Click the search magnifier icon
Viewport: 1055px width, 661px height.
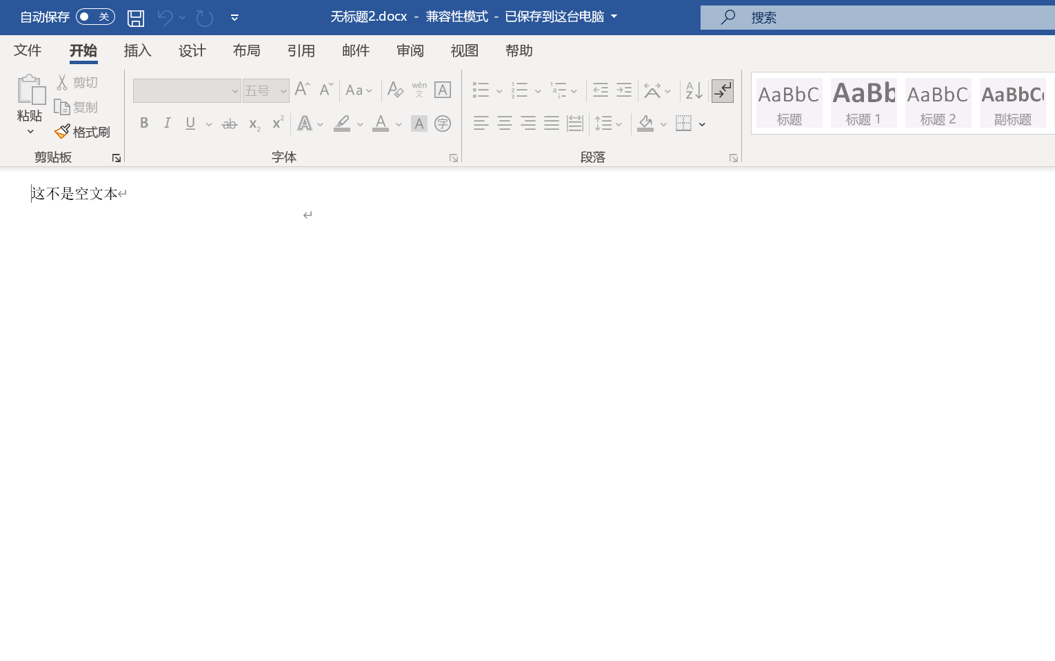click(728, 17)
